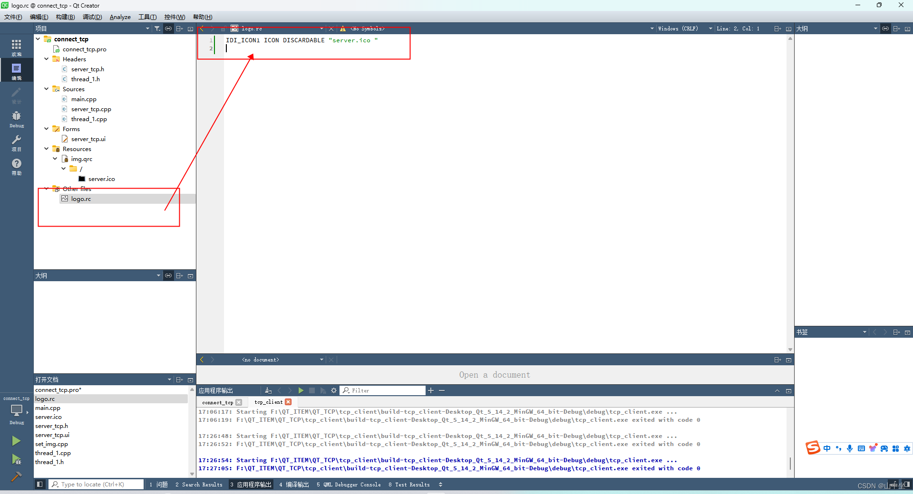Collapse the Resources folder
Image resolution: width=913 pixels, height=494 pixels.
point(47,149)
